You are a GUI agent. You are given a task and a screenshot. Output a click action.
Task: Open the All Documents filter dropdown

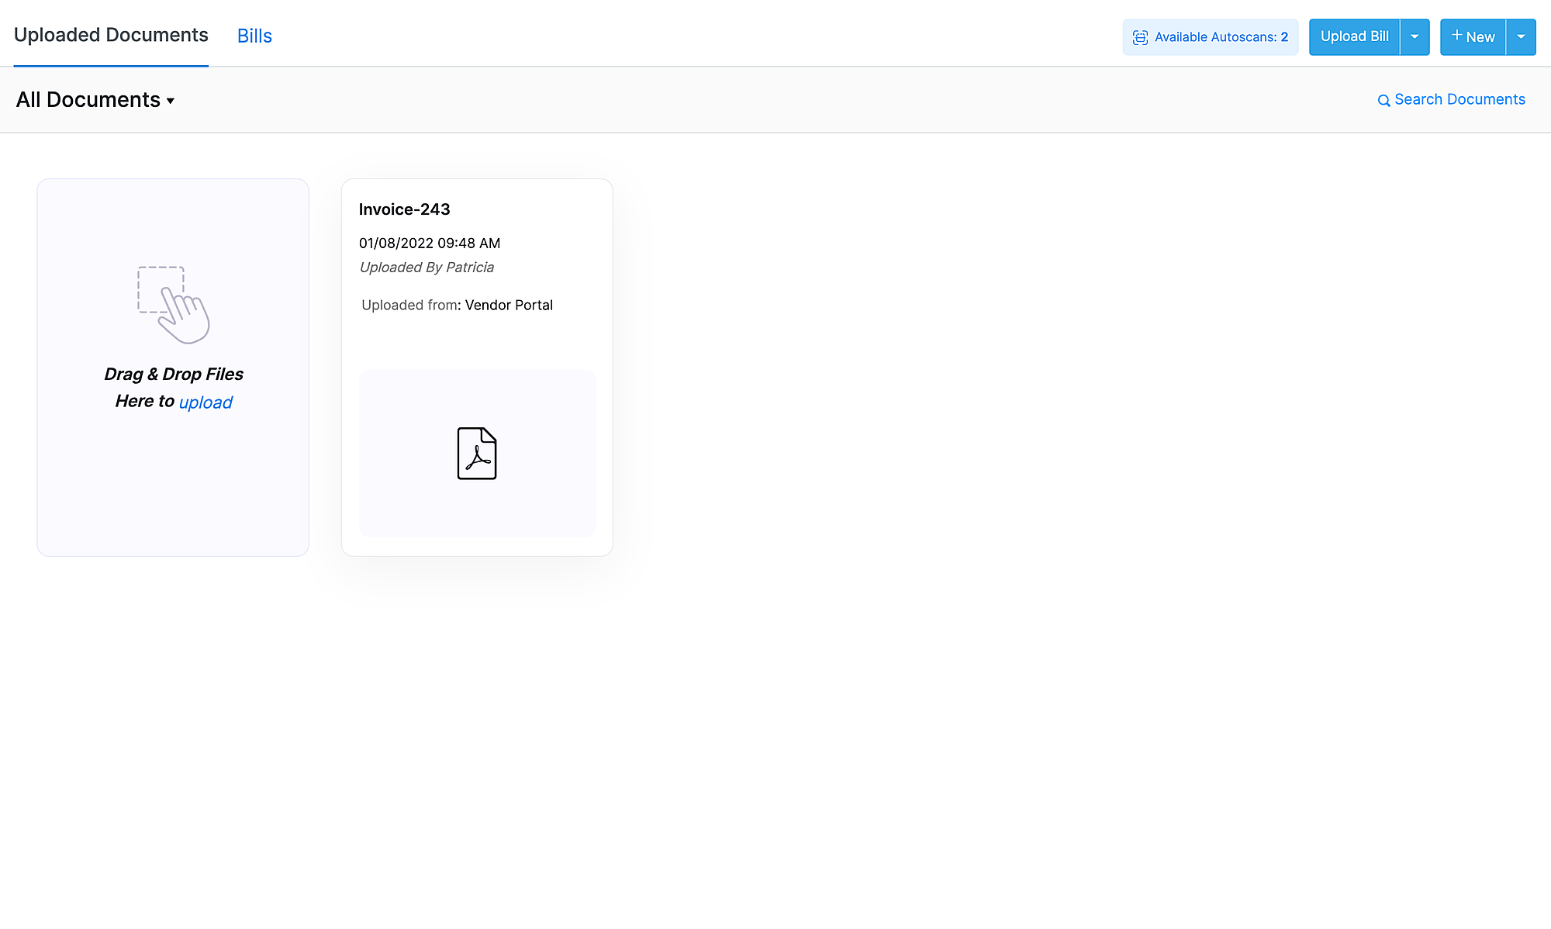tap(95, 100)
